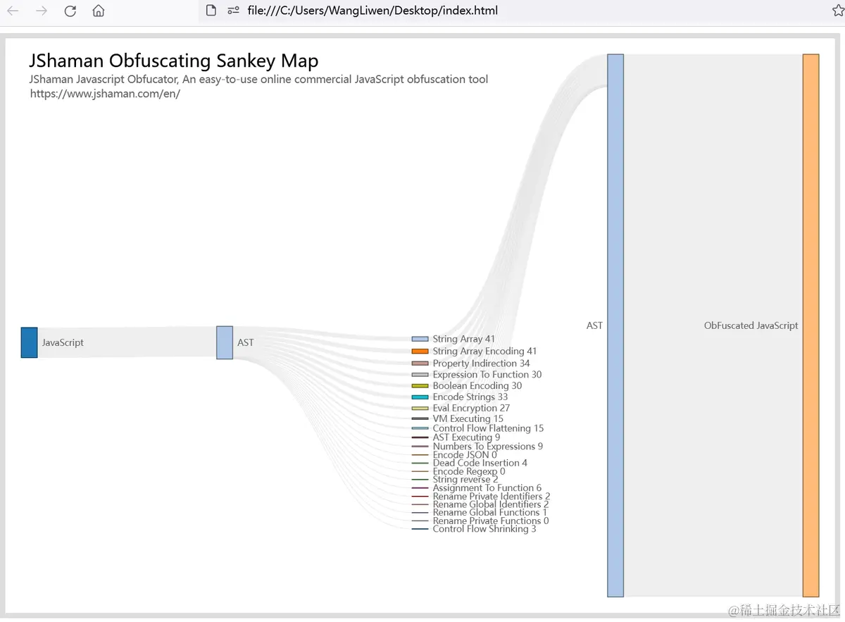845x622 pixels.
Task: Click the Encode JSON 0 label
Action: (464, 455)
